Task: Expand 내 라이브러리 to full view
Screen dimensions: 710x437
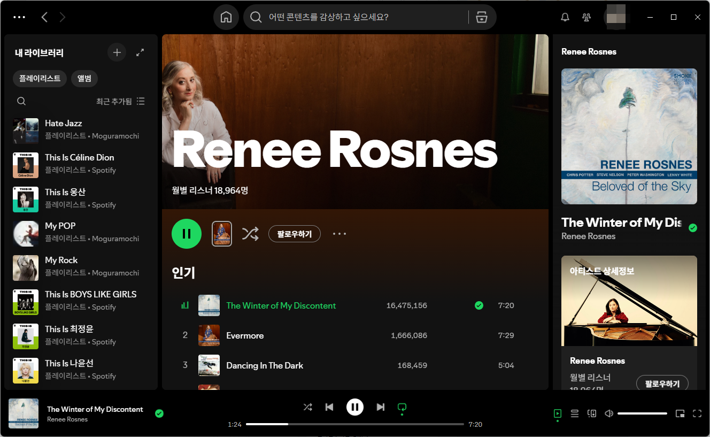Action: coord(140,52)
